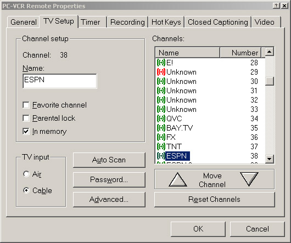Viewport: 291px width, 243px height.
Task: Click the signal icon beside BAY.TV
Action: [161, 128]
